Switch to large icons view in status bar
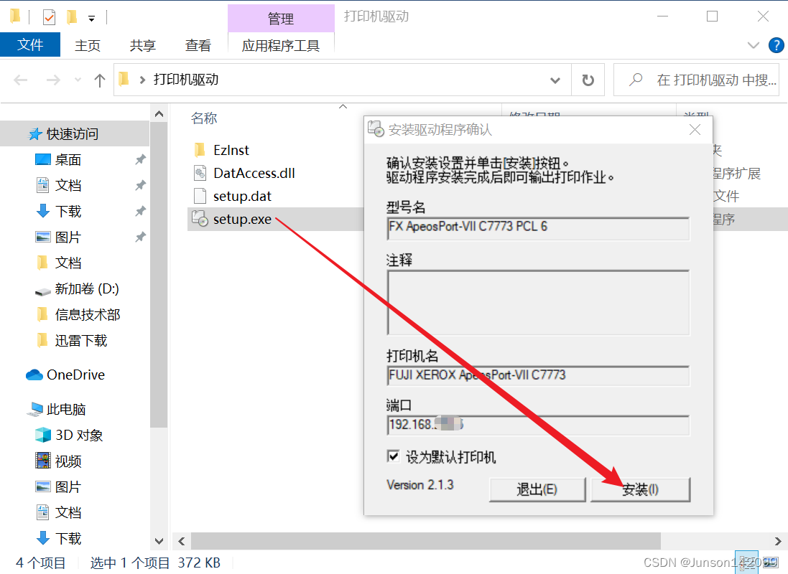 (771, 563)
